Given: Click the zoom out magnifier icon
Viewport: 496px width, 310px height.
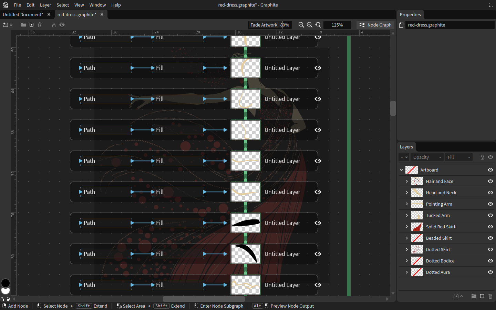Looking at the screenshot, I should point(310,25).
